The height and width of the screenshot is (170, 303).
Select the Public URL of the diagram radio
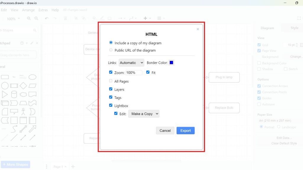pos(111,50)
